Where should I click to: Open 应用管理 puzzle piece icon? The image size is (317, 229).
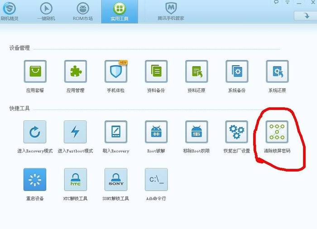pyautogui.click(x=76, y=72)
